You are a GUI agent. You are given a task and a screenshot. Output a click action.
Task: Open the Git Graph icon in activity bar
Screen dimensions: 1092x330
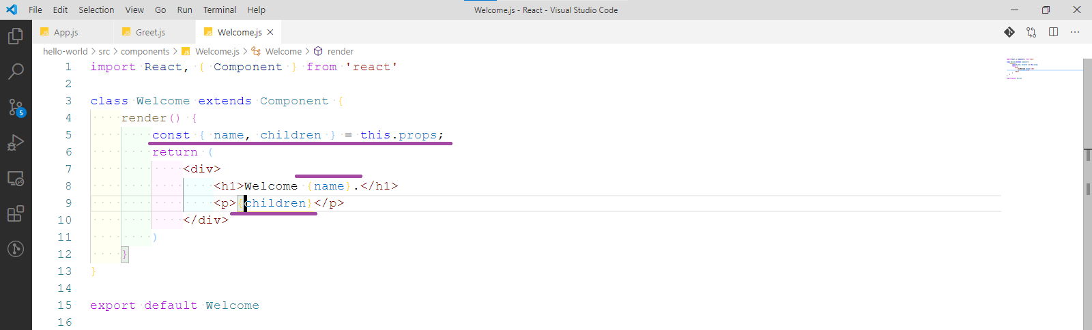point(16,249)
